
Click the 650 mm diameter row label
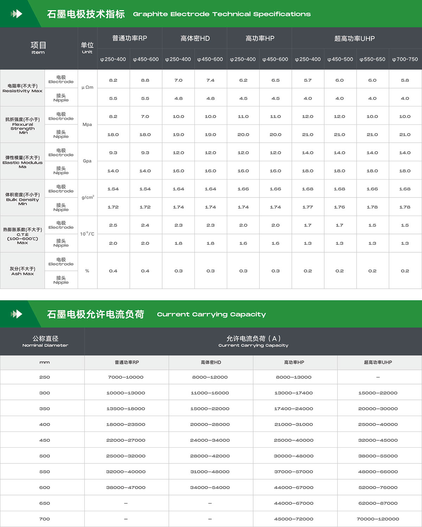(x=45, y=503)
